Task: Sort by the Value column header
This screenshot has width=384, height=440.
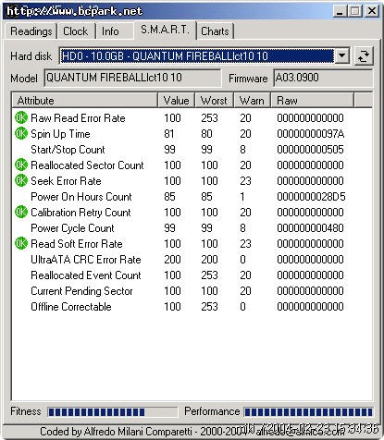Action: click(x=176, y=101)
